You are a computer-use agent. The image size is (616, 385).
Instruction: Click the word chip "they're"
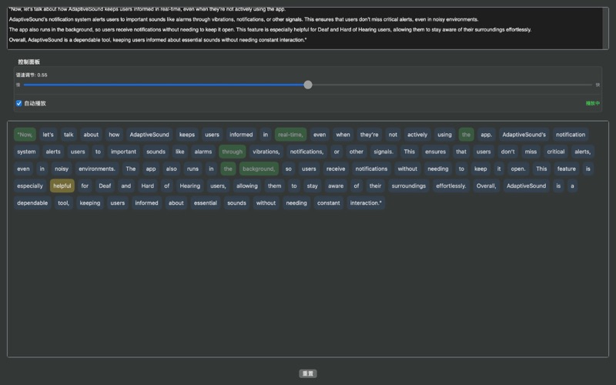[370, 134]
